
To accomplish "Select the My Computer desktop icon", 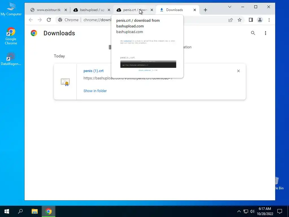I will [11, 9].
